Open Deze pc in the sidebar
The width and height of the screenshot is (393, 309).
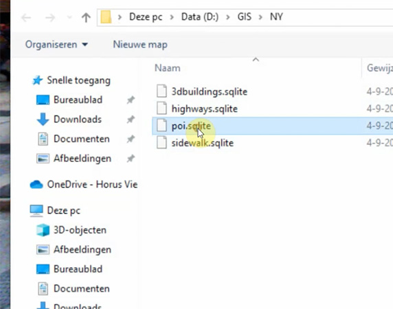[64, 211]
